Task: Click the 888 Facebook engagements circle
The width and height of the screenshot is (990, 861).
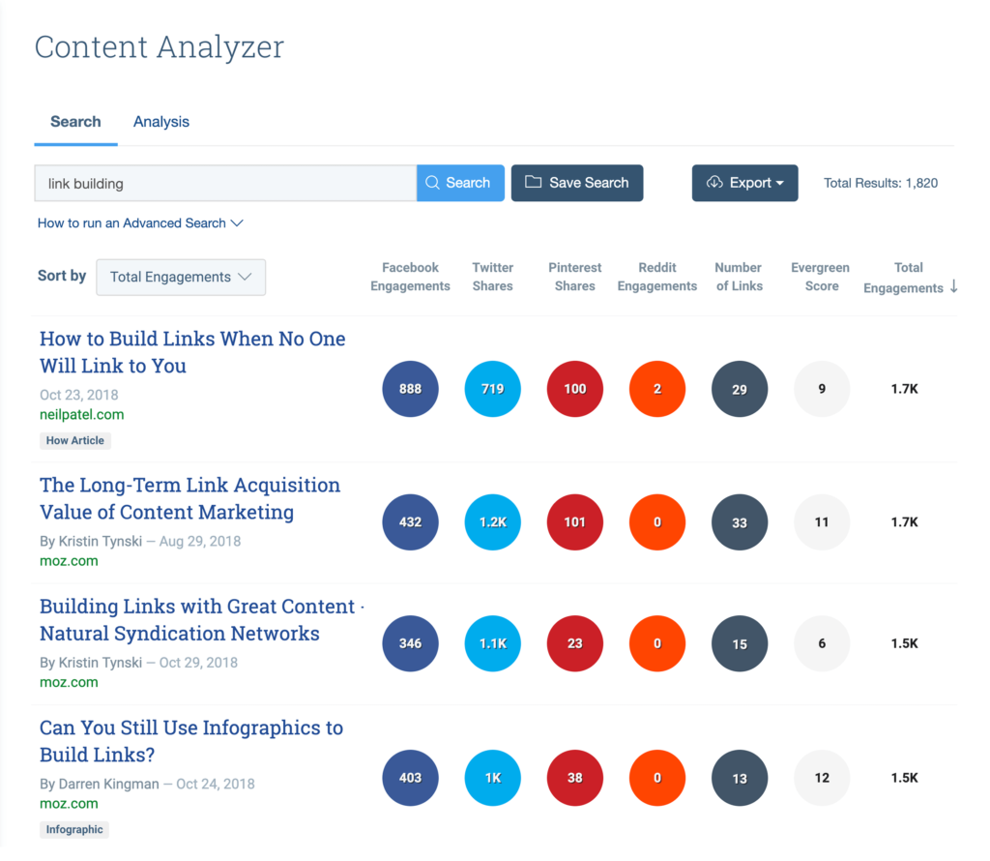Action: tap(410, 389)
